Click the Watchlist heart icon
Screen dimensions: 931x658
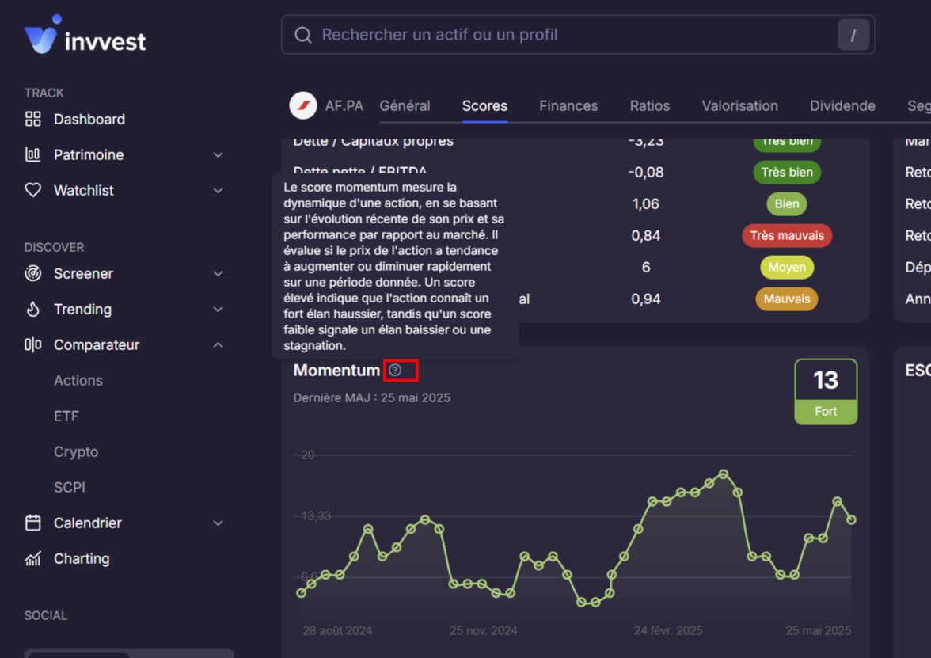(33, 190)
